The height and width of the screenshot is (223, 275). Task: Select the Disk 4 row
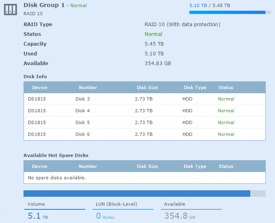144,110
